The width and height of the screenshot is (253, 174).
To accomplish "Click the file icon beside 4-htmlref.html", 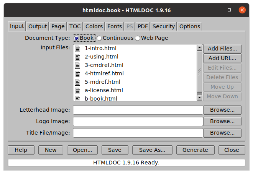I will (x=77, y=74).
